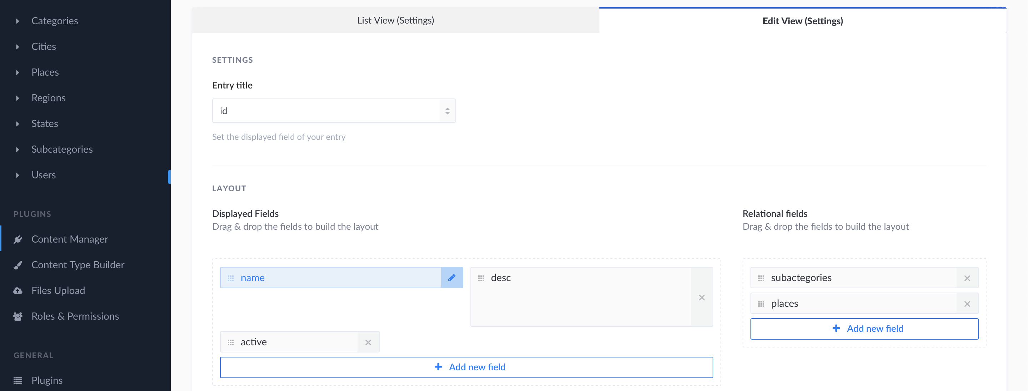This screenshot has height=391, width=1028.
Task: Select the Content Manager plugin icon
Action: [x=18, y=239]
